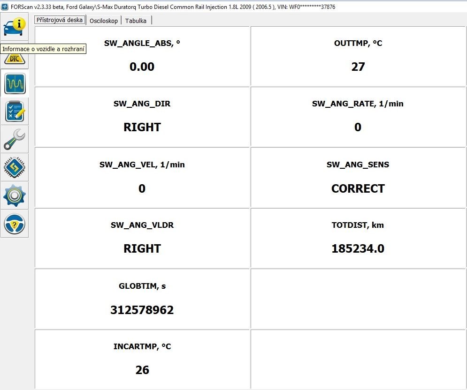
Task: Select the INCARTMP temperature cell
Action: 142,359
